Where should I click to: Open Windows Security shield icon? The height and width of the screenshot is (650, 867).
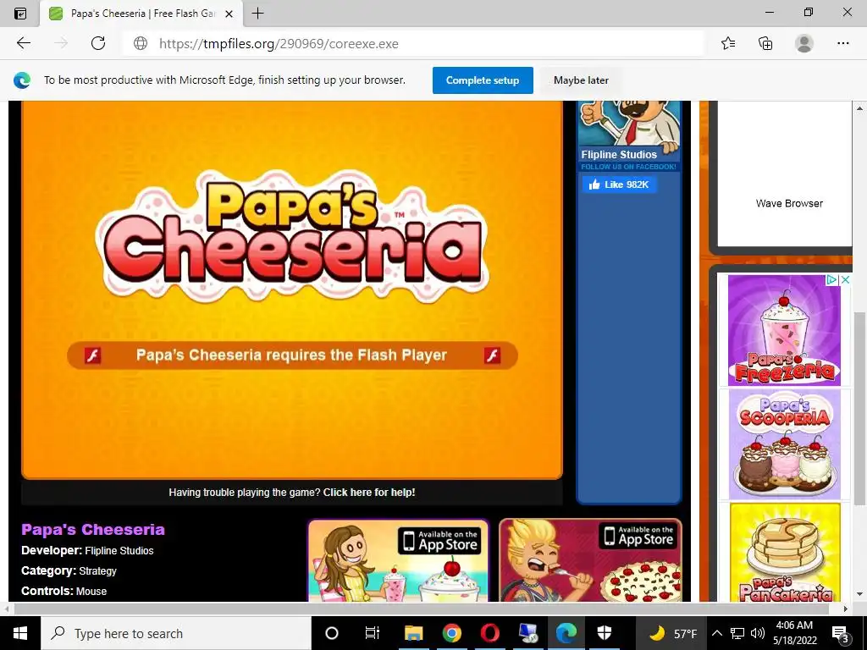[x=605, y=633]
